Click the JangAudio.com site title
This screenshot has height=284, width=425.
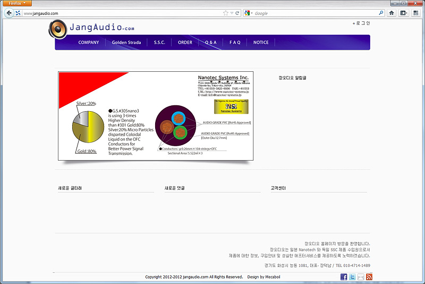click(102, 27)
